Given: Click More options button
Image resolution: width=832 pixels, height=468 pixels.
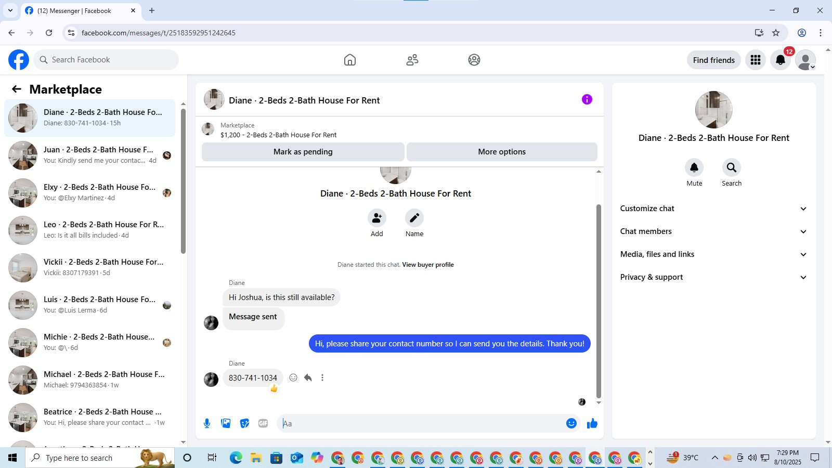Looking at the screenshot, I should [502, 152].
